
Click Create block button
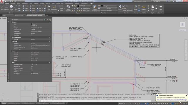coord(125,6)
